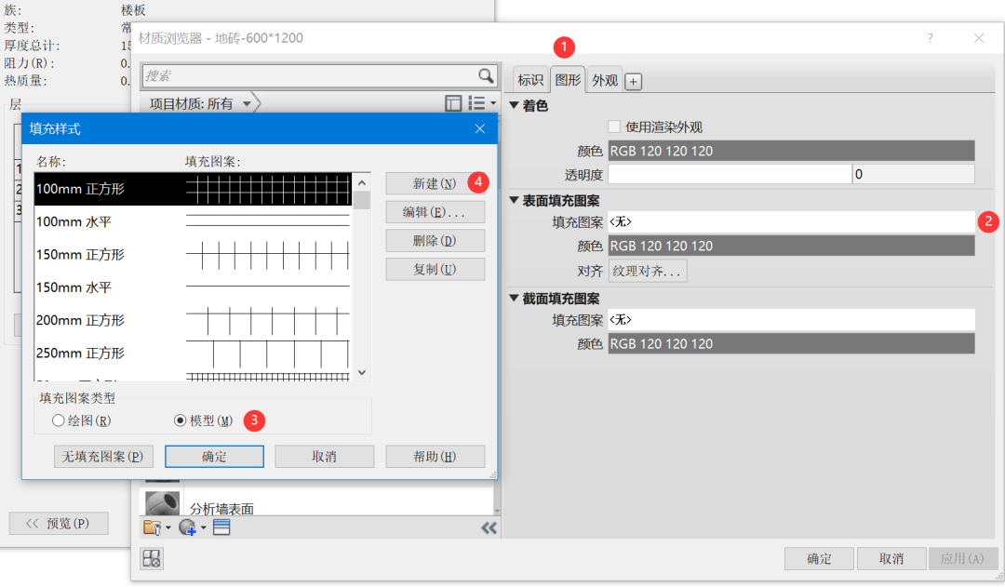Click the 截面填充图案 填充图案 <无> field
The width and height of the screenshot is (1005, 587).
coord(792,320)
